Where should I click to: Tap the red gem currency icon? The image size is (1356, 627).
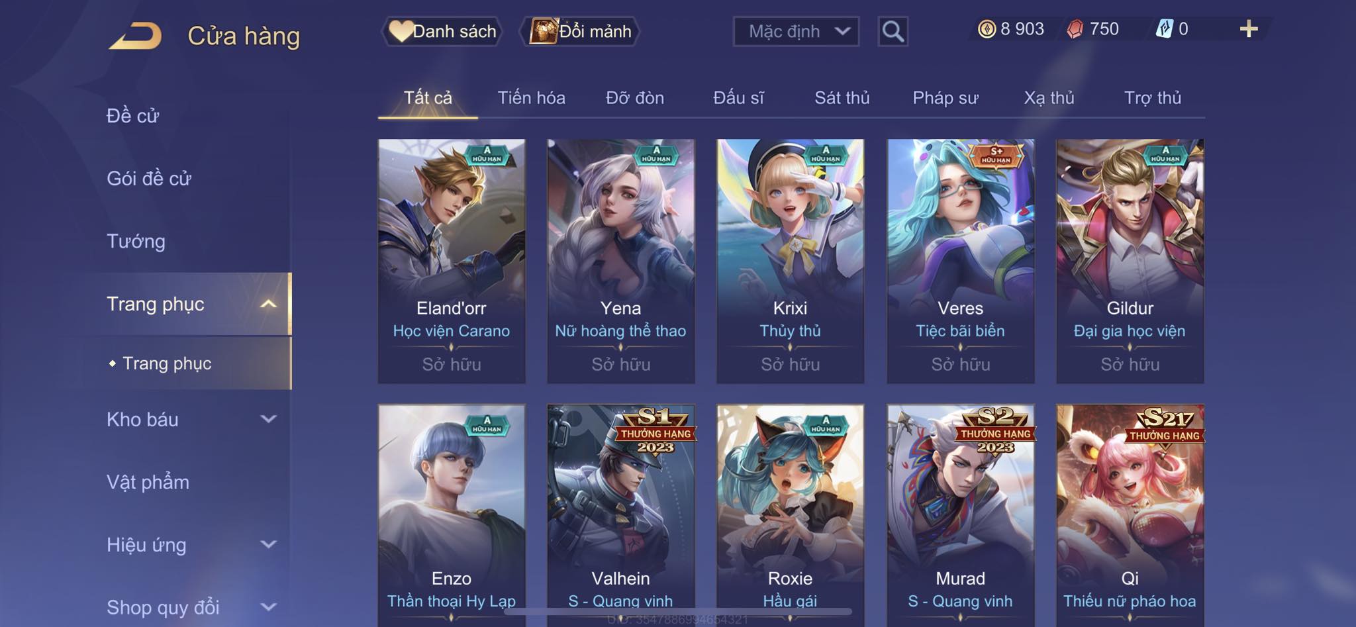tap(1075, 29)
